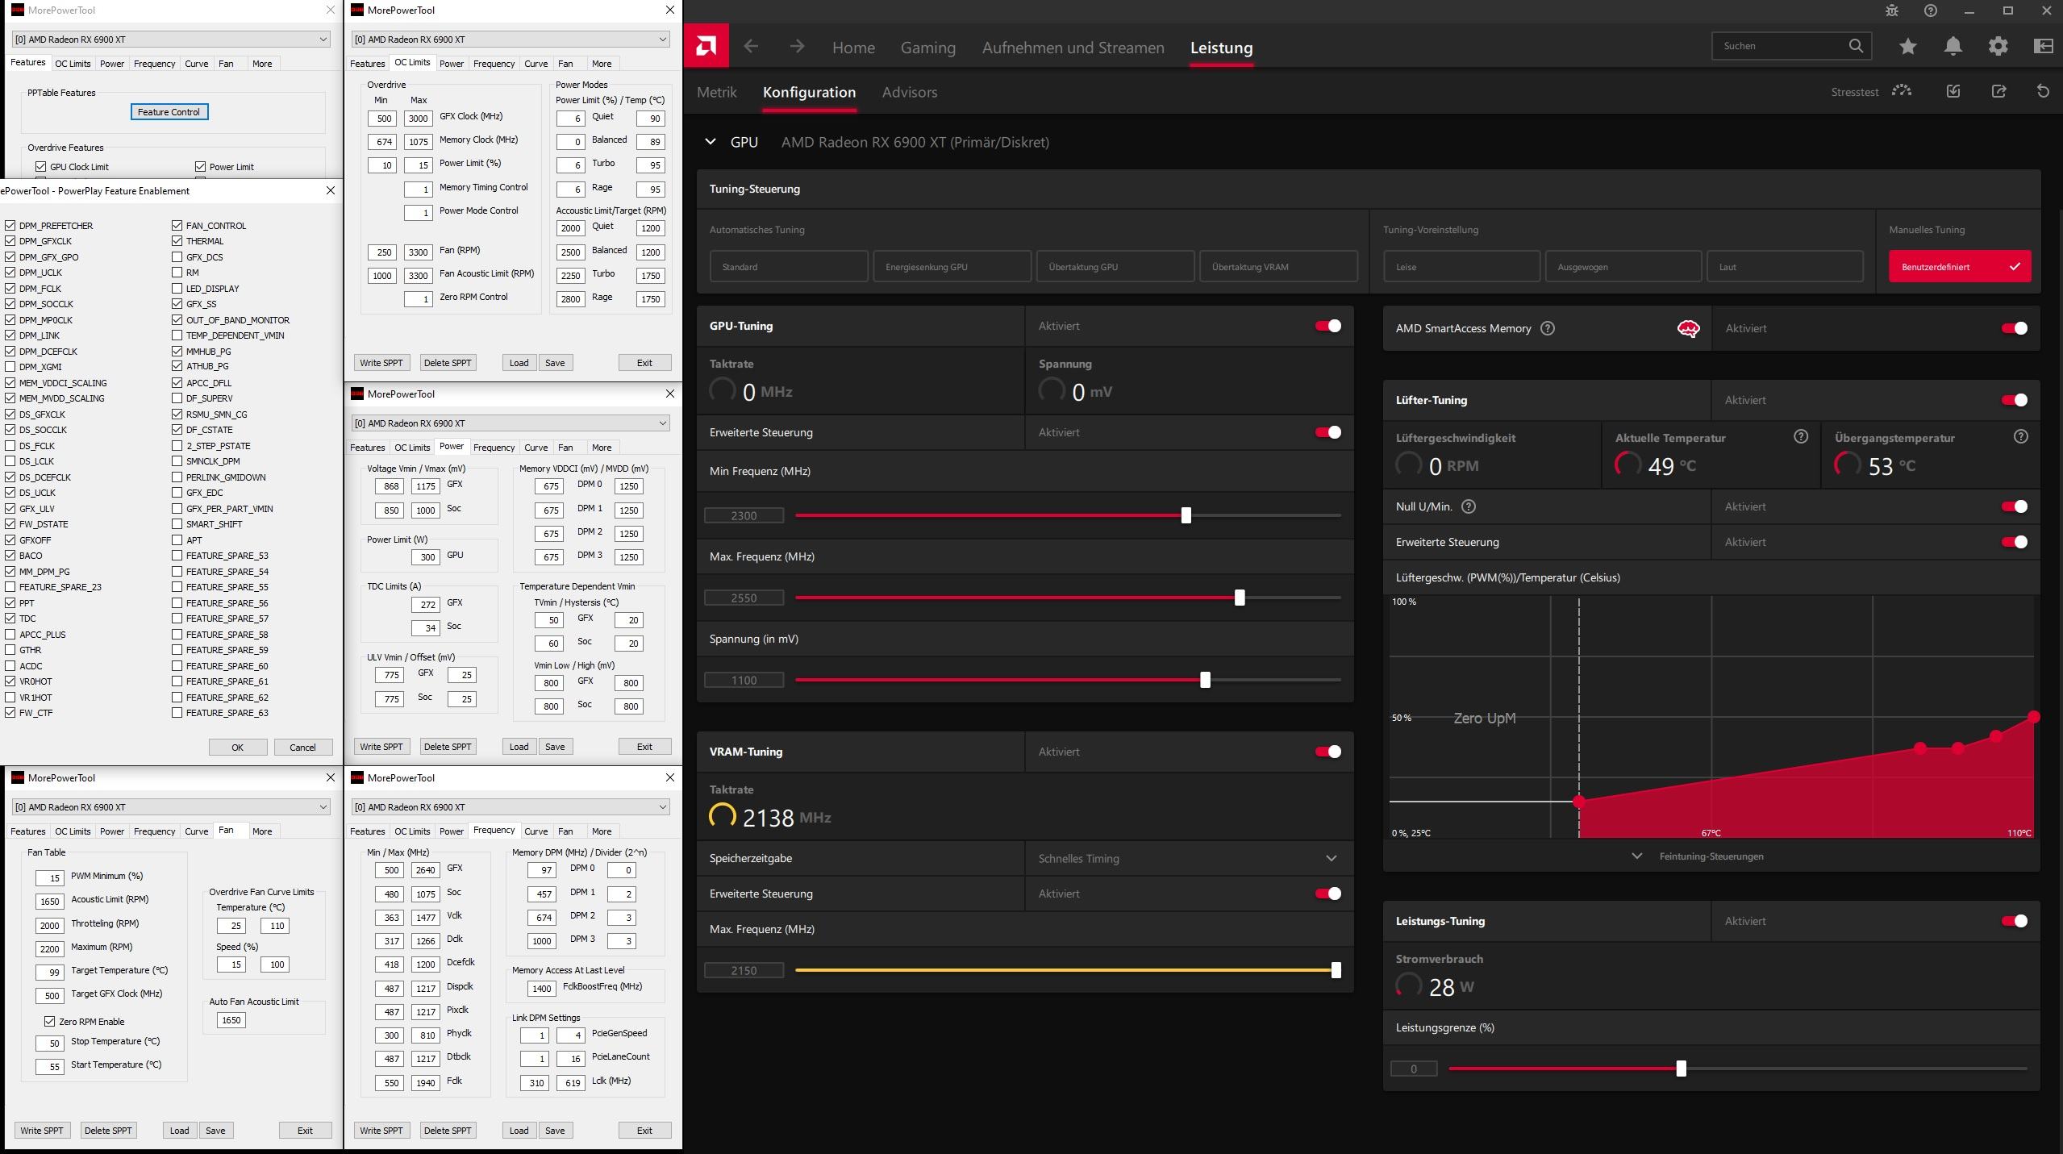Click the import profile icon

pos(1953,91)
